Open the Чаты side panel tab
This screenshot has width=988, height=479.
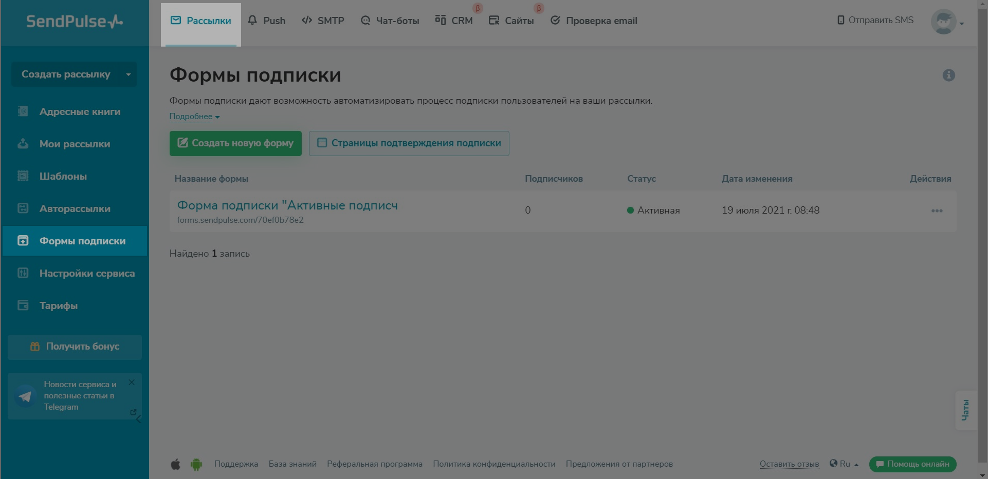tap(965, 409)
